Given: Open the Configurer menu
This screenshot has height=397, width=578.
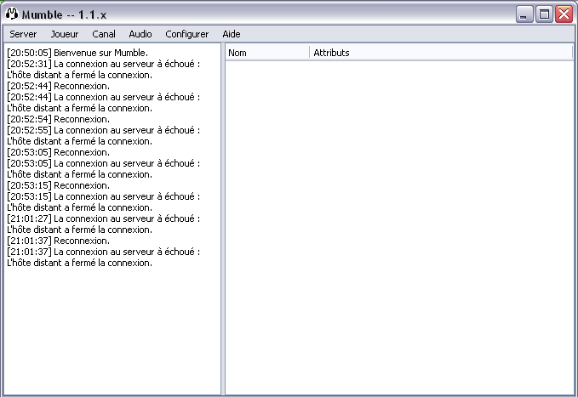Looking at the screenshot, I should (x=187, y=34).
